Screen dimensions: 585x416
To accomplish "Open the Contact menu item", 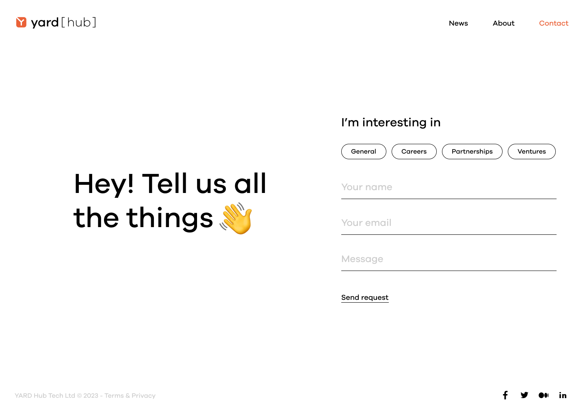I will (x=553, y=23).
